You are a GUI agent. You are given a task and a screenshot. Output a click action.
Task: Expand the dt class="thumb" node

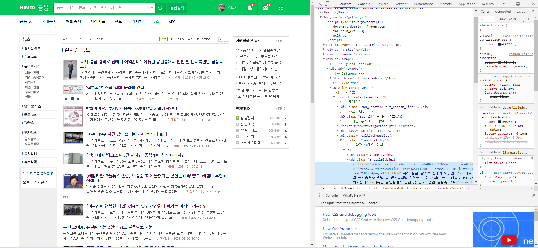tap(347, 155)
